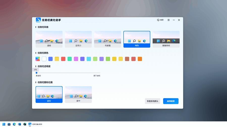Choose the 亚克力 taskbar style
This screenshot has height=127, width=227.
[x=78, y=39]
